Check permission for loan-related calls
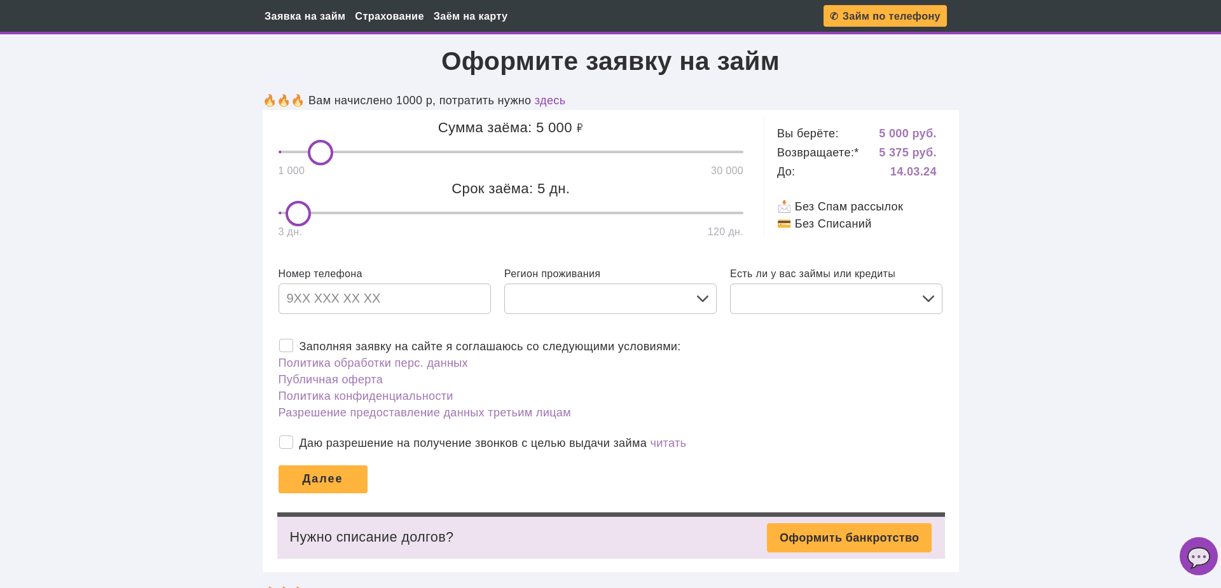The width and height of the screenshot is (1221, 588). pos(286,442)
